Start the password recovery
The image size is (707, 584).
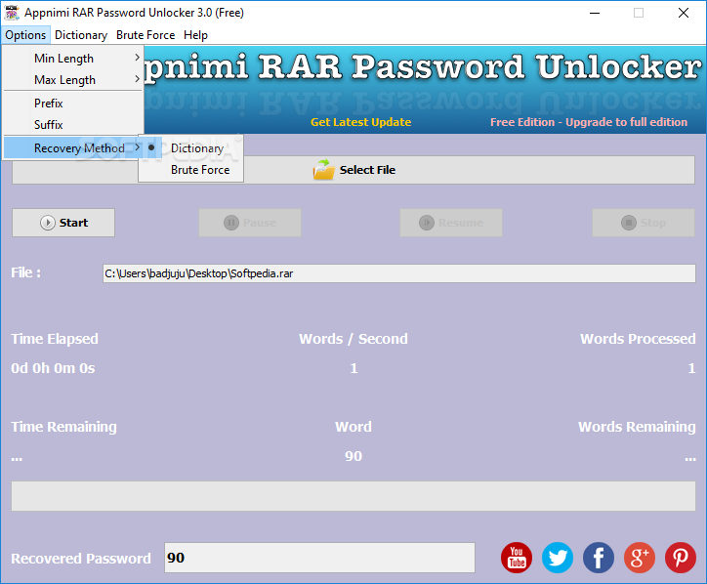[x=63, y=223]
